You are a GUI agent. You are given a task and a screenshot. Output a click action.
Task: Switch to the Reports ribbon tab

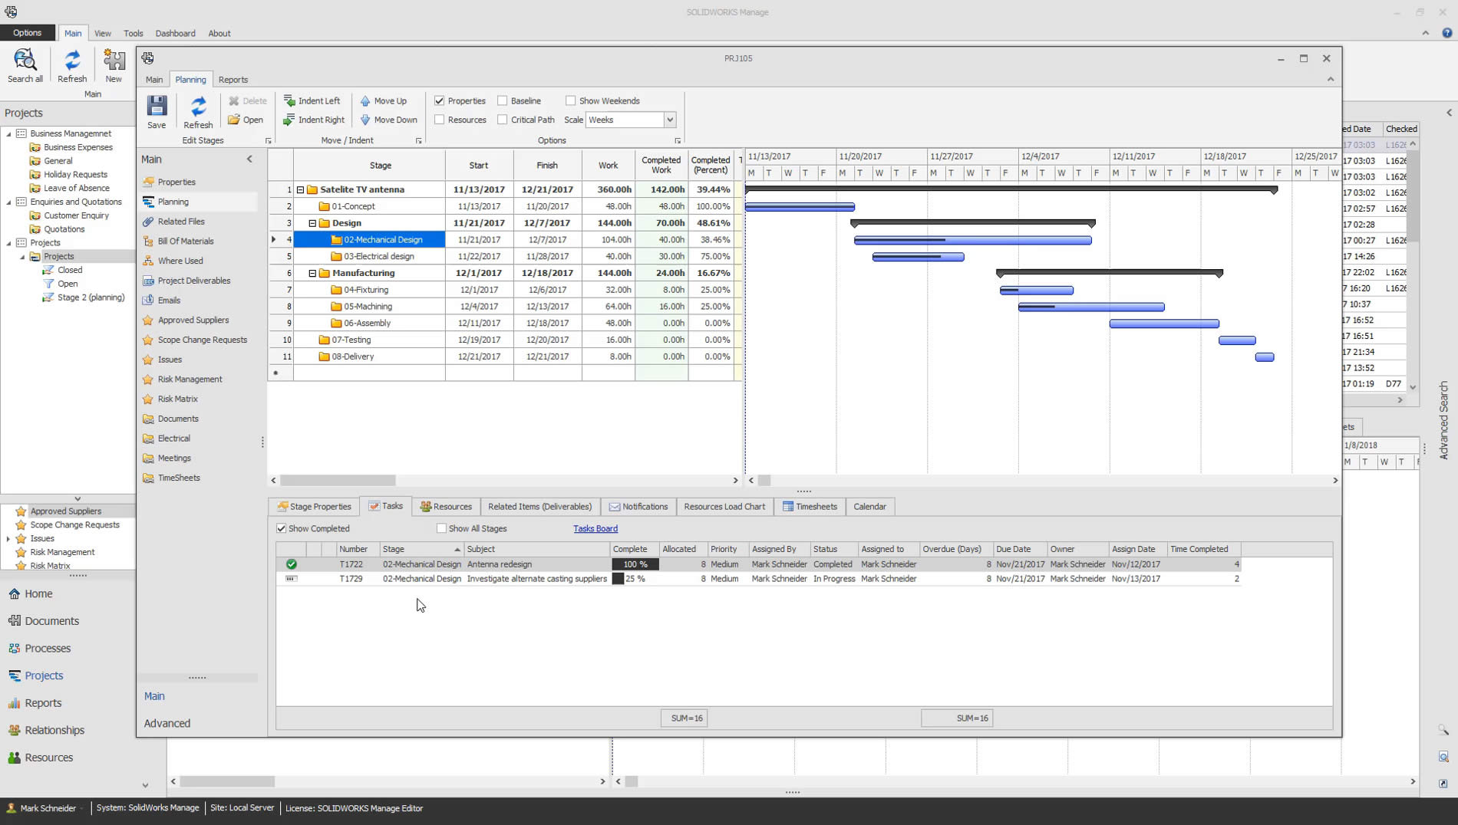[x=233, y=80]
